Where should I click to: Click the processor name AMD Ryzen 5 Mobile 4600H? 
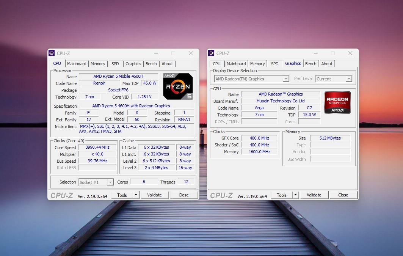[x=119, y=76]
